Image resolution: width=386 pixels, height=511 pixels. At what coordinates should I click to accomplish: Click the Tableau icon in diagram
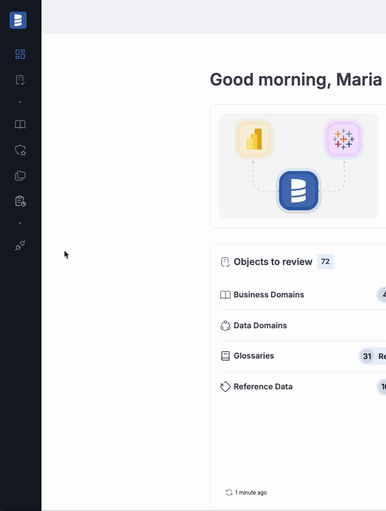(x=343, y=139)
